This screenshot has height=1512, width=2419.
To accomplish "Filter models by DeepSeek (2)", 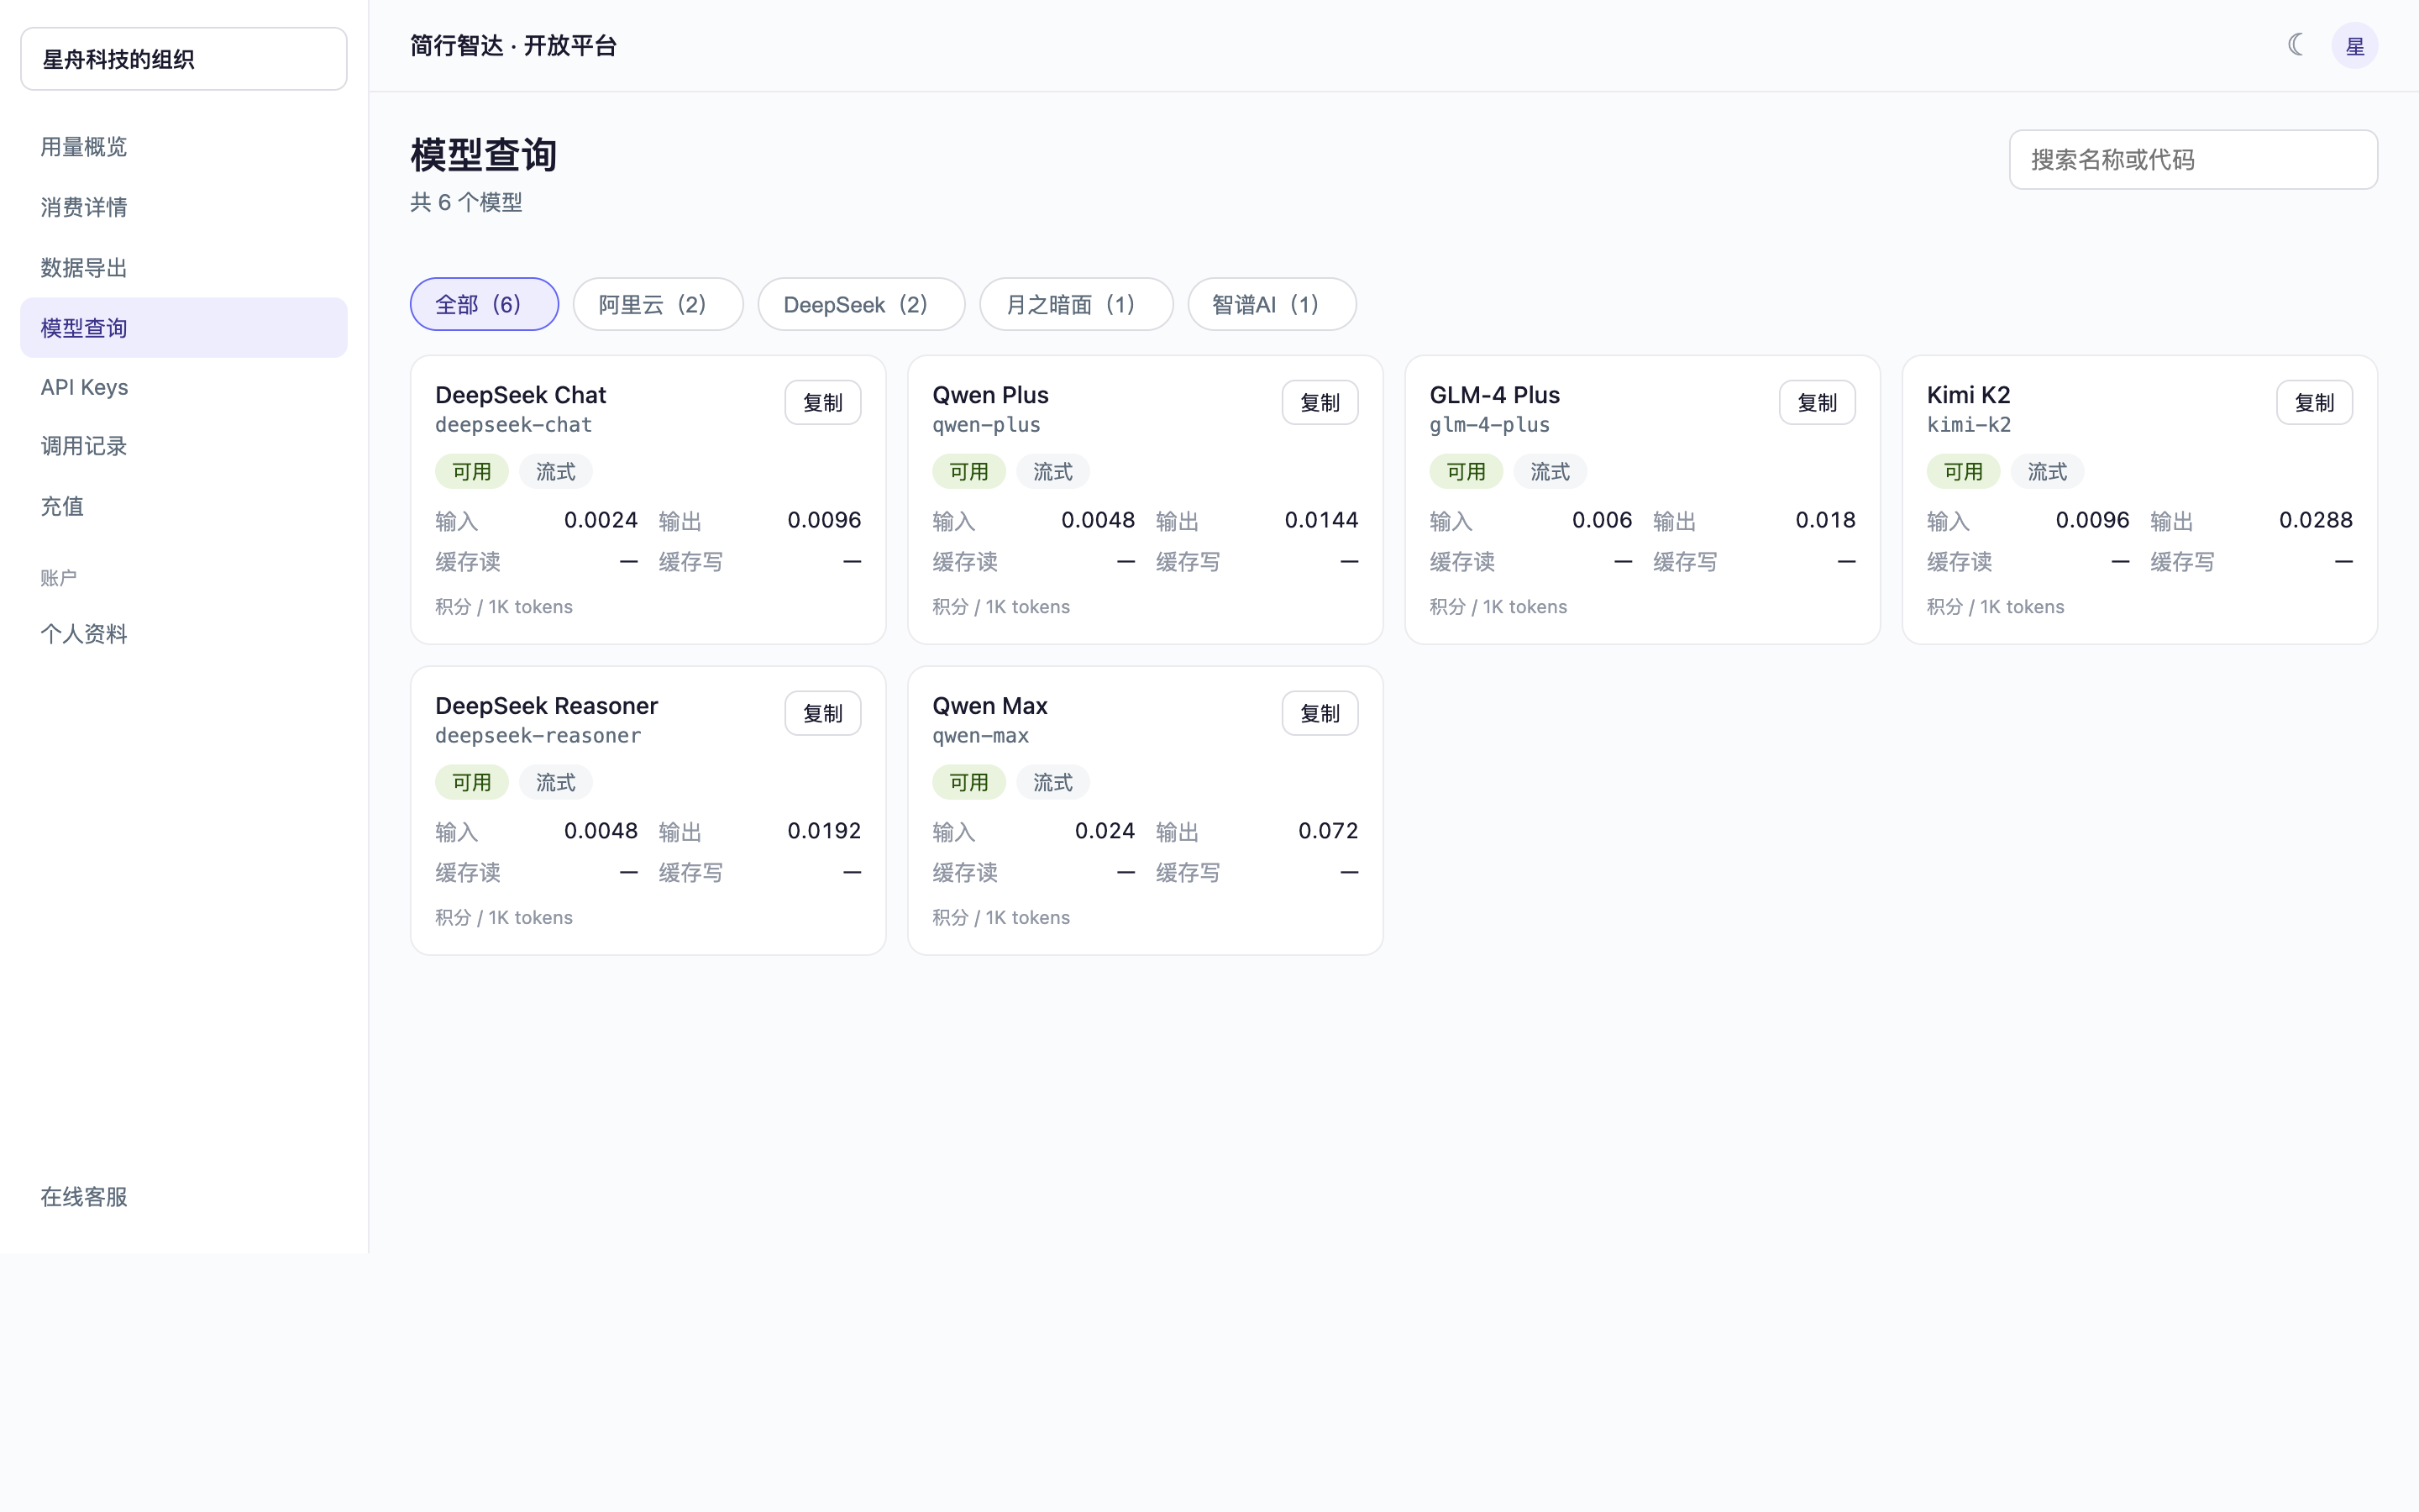I will pos(861,304).
